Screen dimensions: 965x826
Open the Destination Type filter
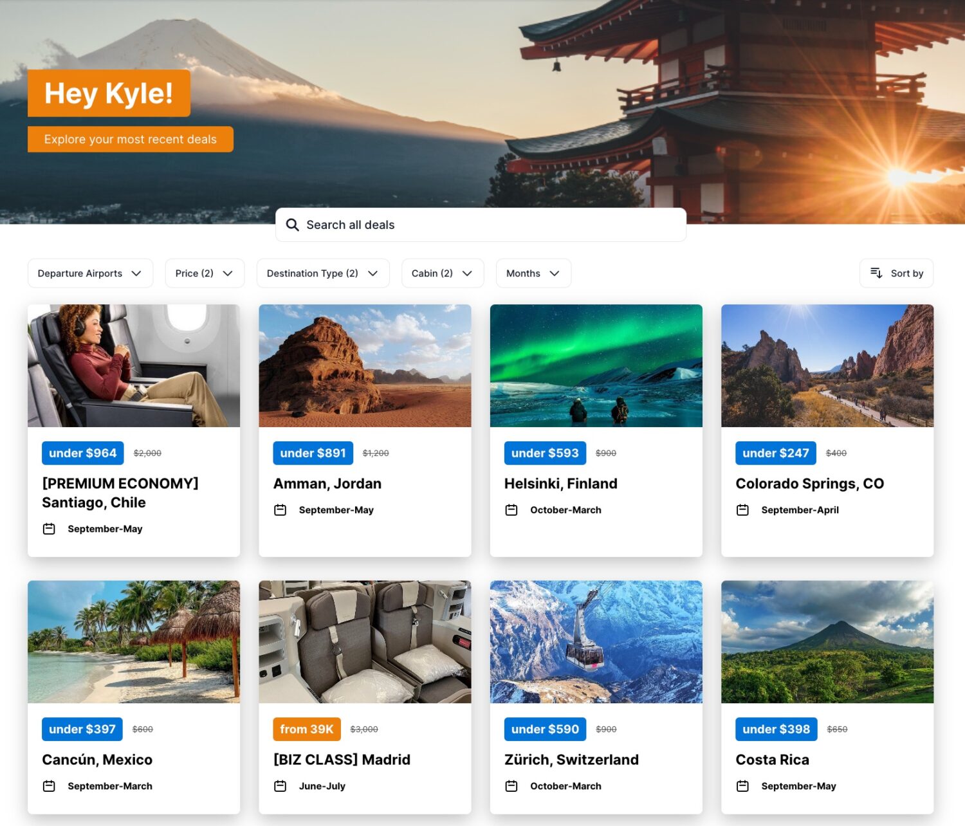tap(322, 273)
